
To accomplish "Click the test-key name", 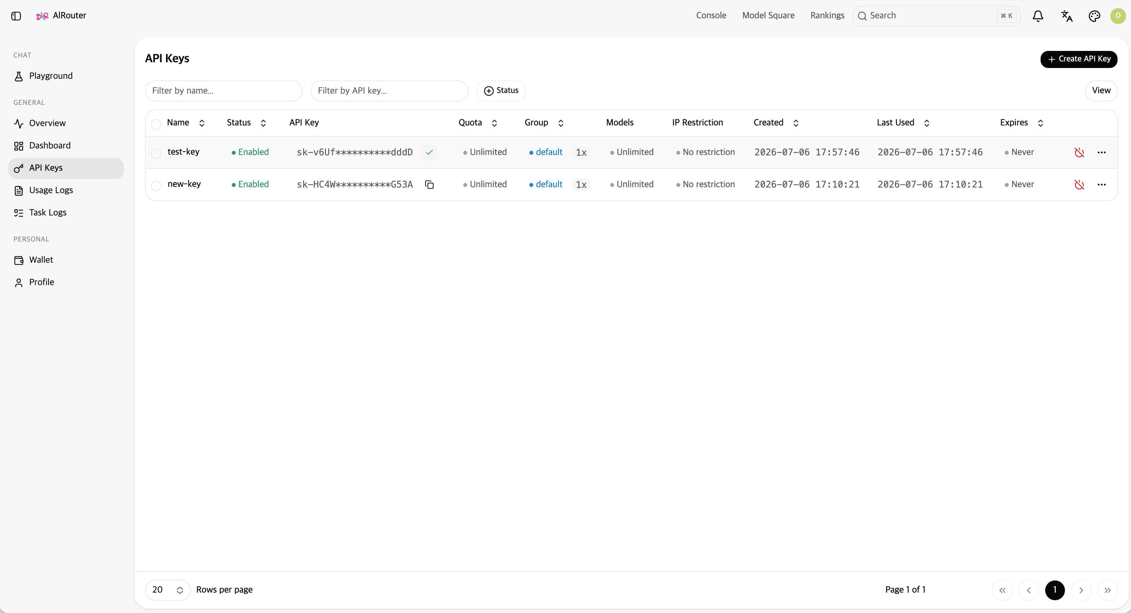I will [183, 152].
